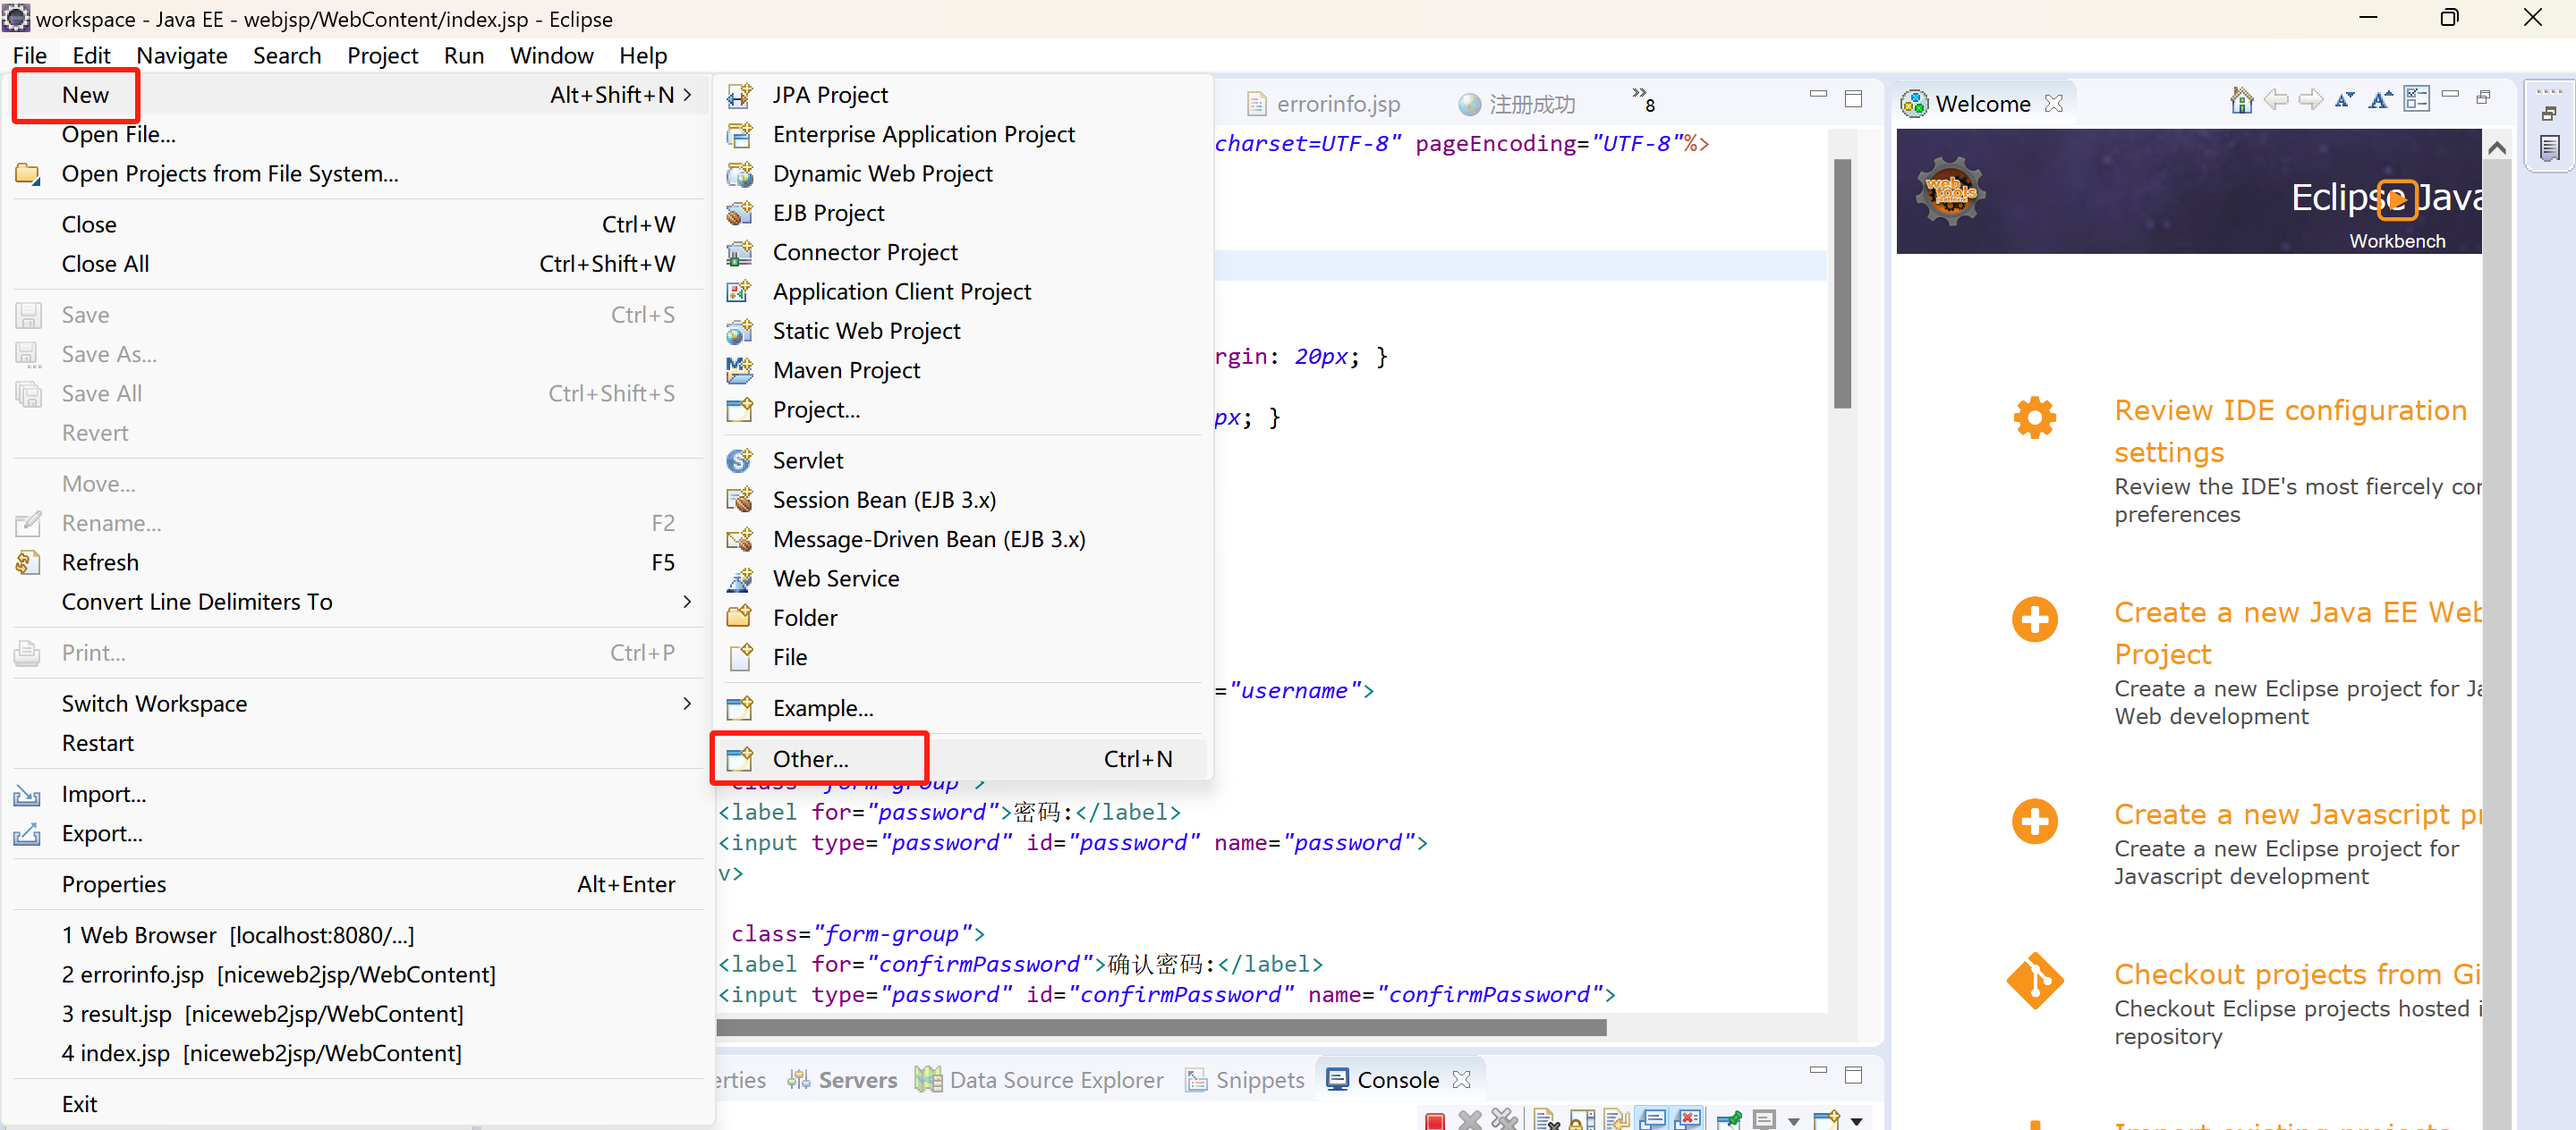Image resolution: width=2576 pixels, height=1130 pixels.
Task: Close the Welcome tab
Action: pos(2054,103)
